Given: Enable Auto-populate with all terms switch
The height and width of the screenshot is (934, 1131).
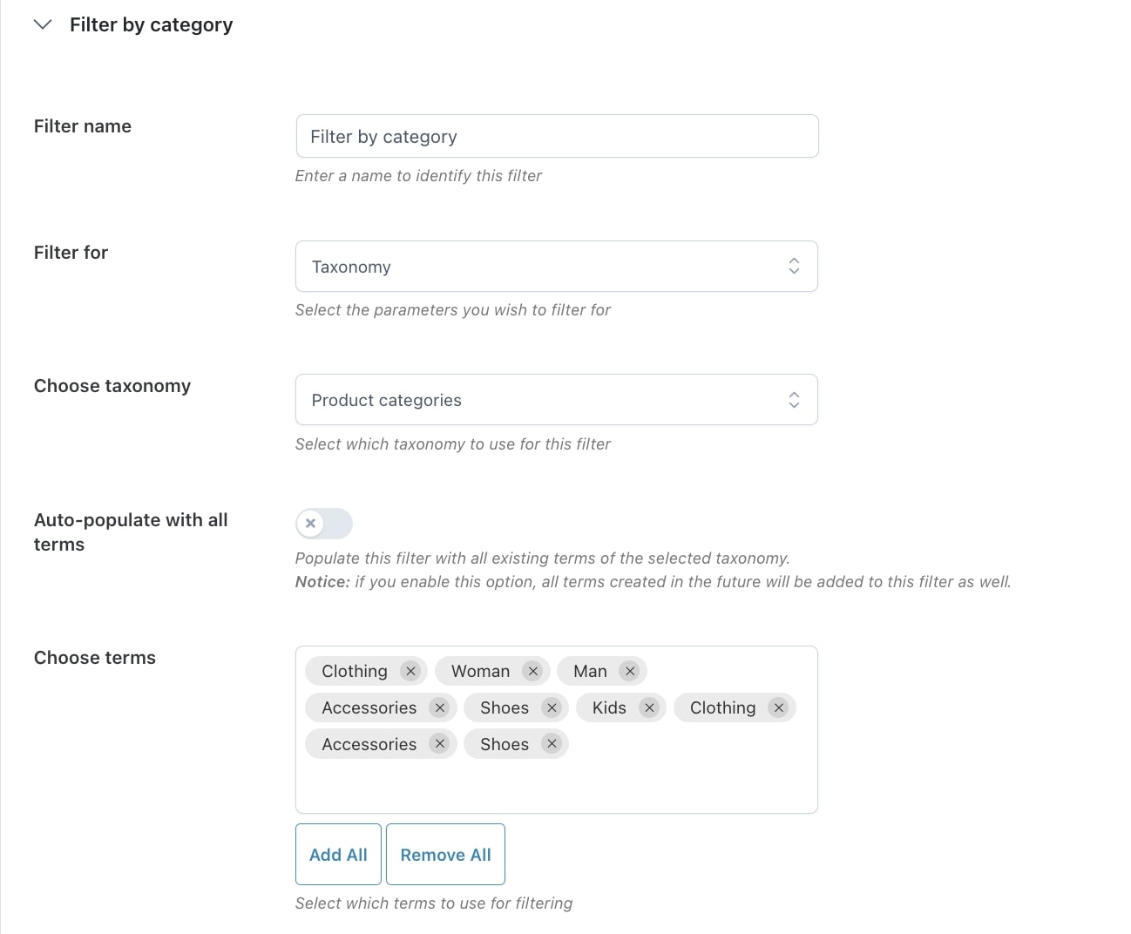Looking at the screenshot, I should [324, 524].
